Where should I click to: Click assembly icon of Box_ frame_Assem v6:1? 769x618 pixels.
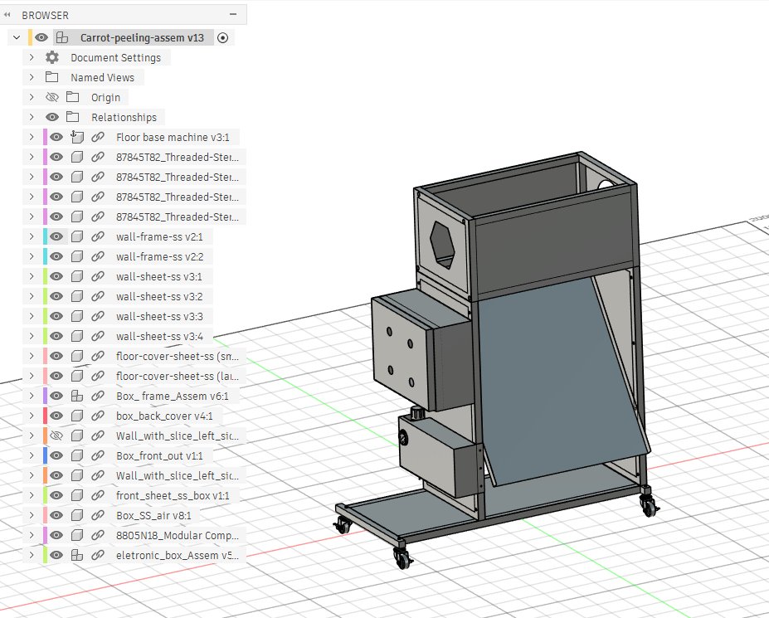click(77, 396)
